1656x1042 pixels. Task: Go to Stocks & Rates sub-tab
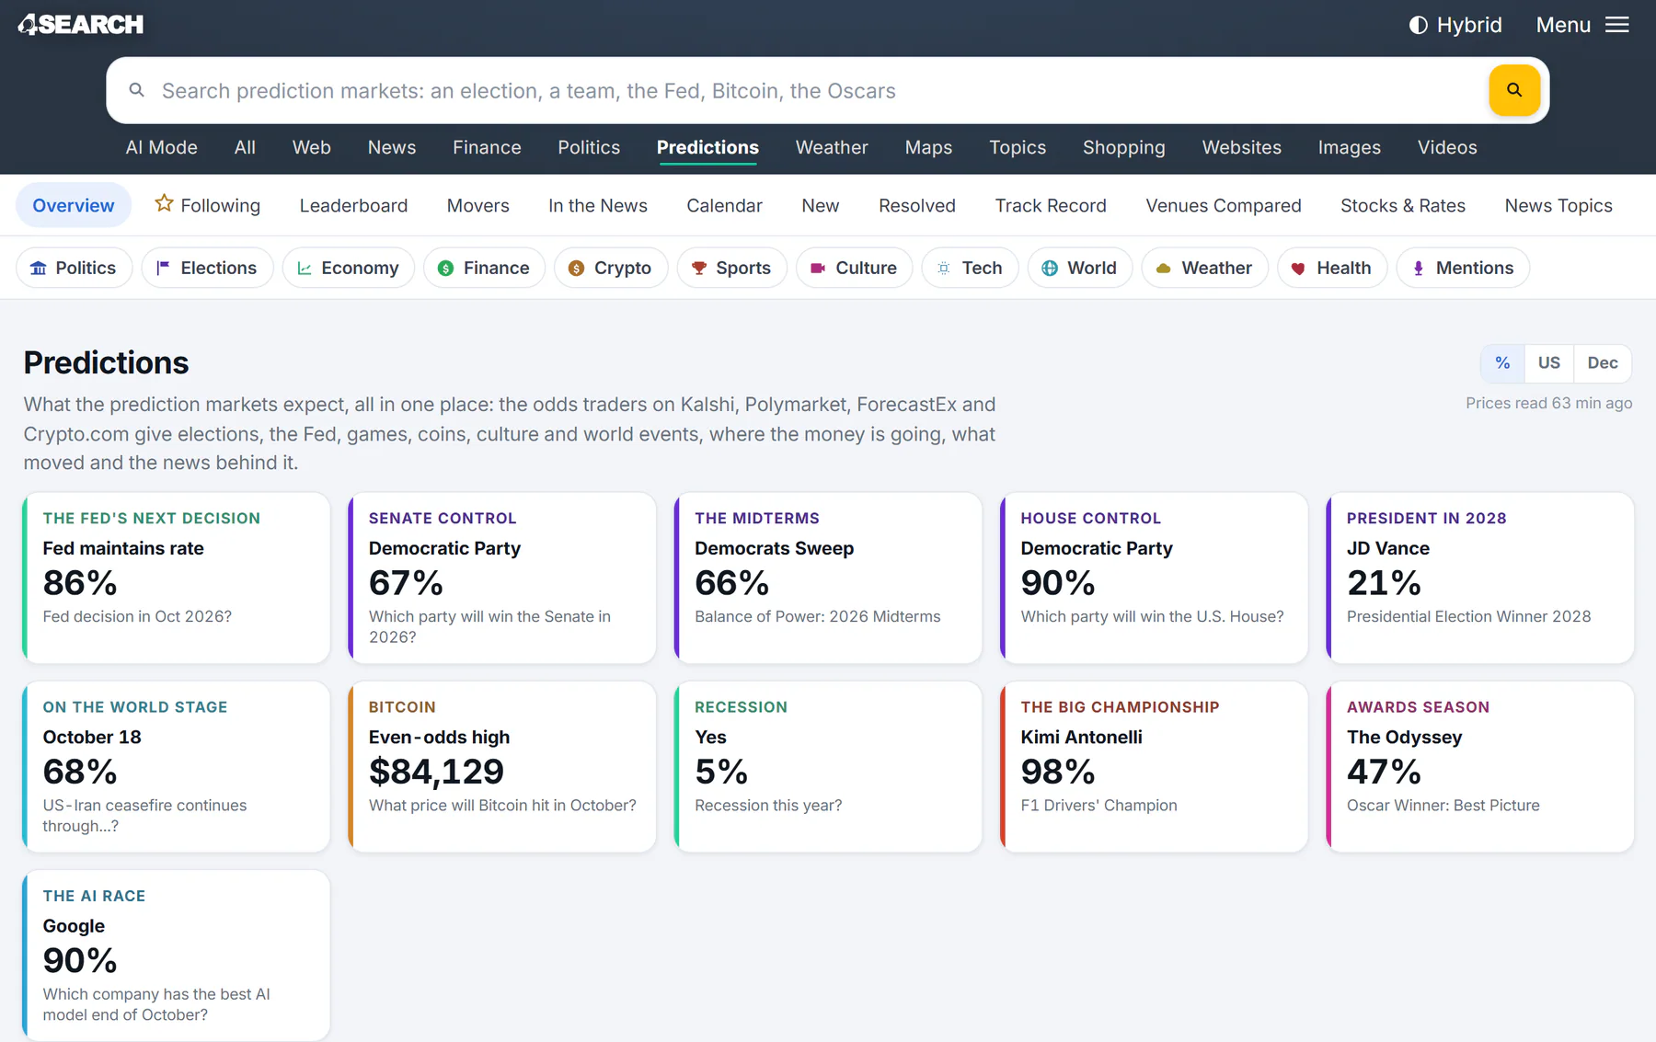(x=1403, y=205)
